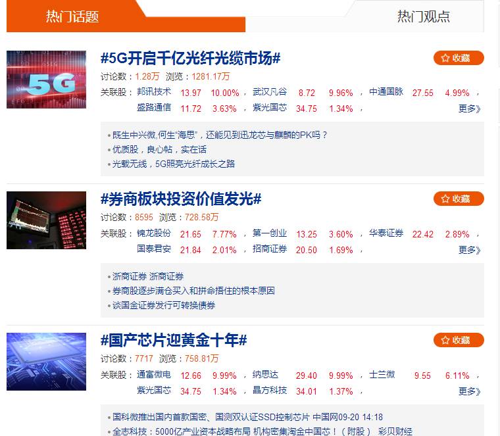Open stock 纳思达
500x436 pixels.
coord(265,374)
